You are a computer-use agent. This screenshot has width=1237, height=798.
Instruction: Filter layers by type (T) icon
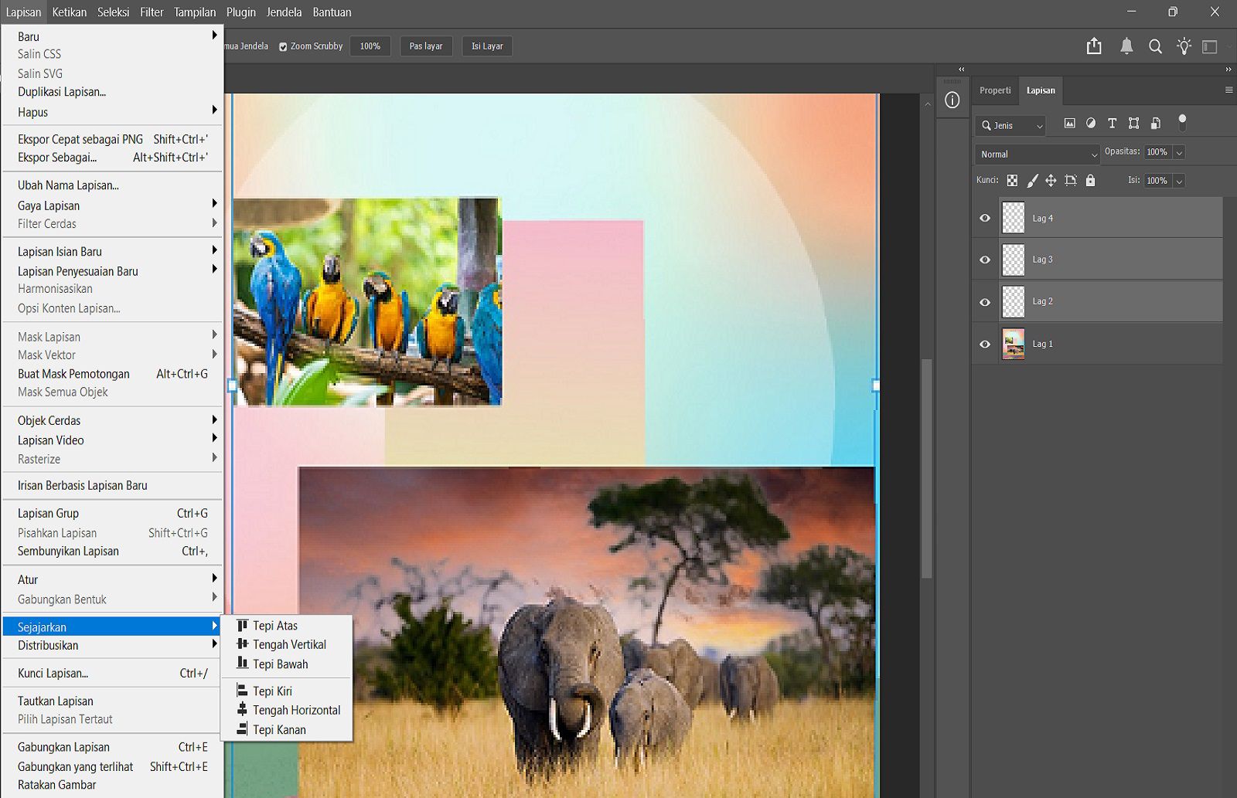pyautogui.click(x=1112, y=124)
